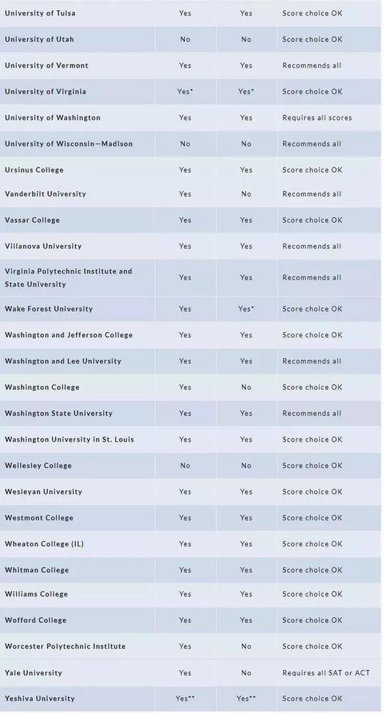Click University of Wisconsin–Madison row name
Viewport: 383px width, 713px height.
68,144
